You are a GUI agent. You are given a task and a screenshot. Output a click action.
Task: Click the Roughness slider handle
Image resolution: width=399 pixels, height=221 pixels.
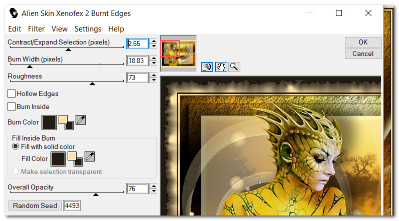93,83
